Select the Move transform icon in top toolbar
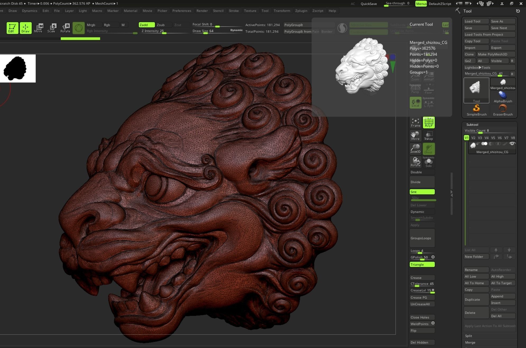The width and height of the screenshot is (526, 348). 38,28
